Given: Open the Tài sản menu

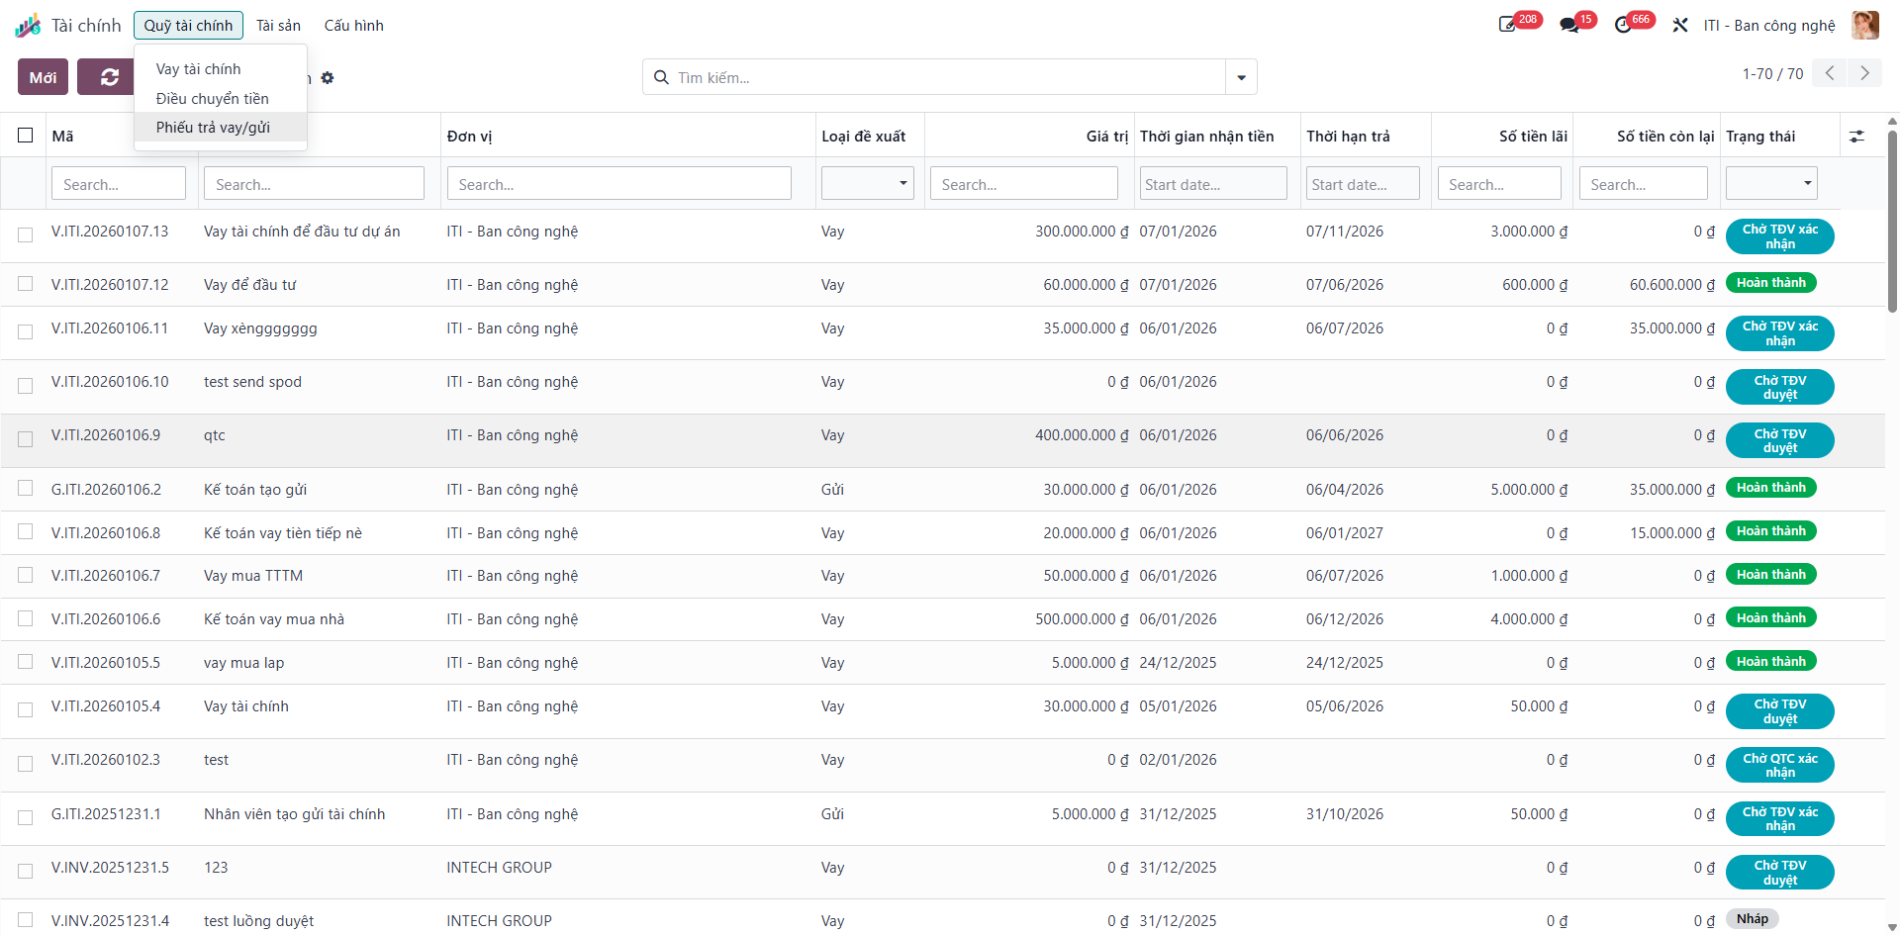Looking at the screenshot, I should point(278,26).
